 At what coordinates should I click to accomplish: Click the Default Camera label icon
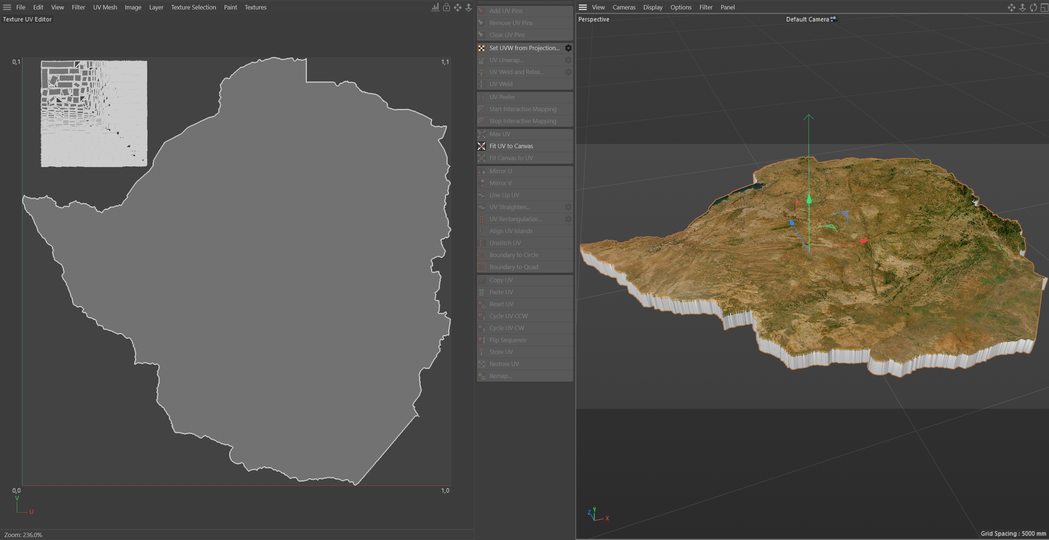point(833,19)
